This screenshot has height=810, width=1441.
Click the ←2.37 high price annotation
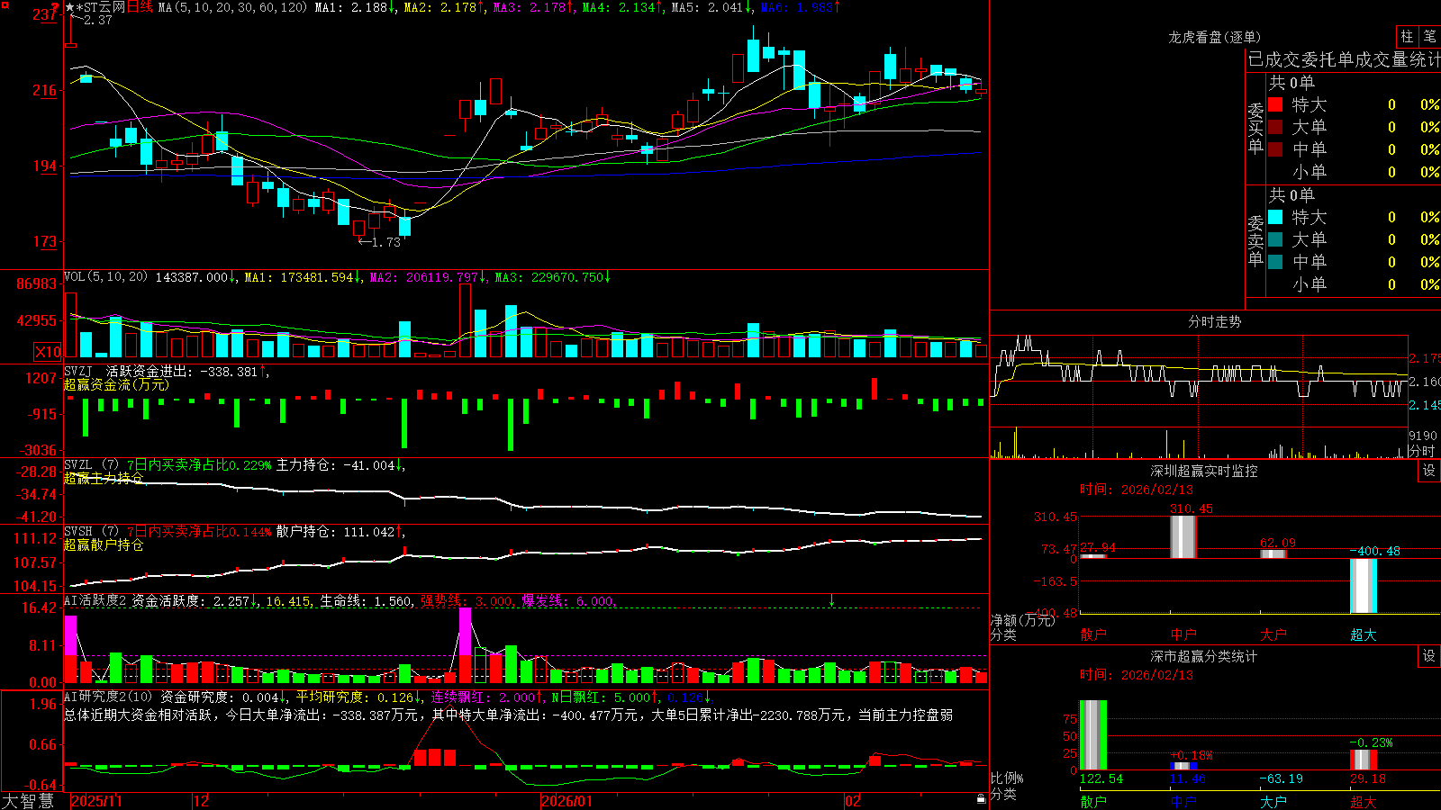pos(91,20)
